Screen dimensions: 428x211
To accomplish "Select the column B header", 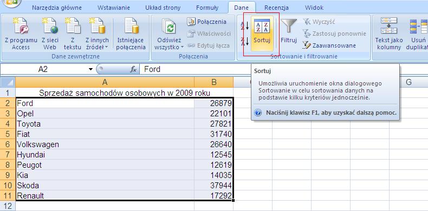I will (213, 82).
